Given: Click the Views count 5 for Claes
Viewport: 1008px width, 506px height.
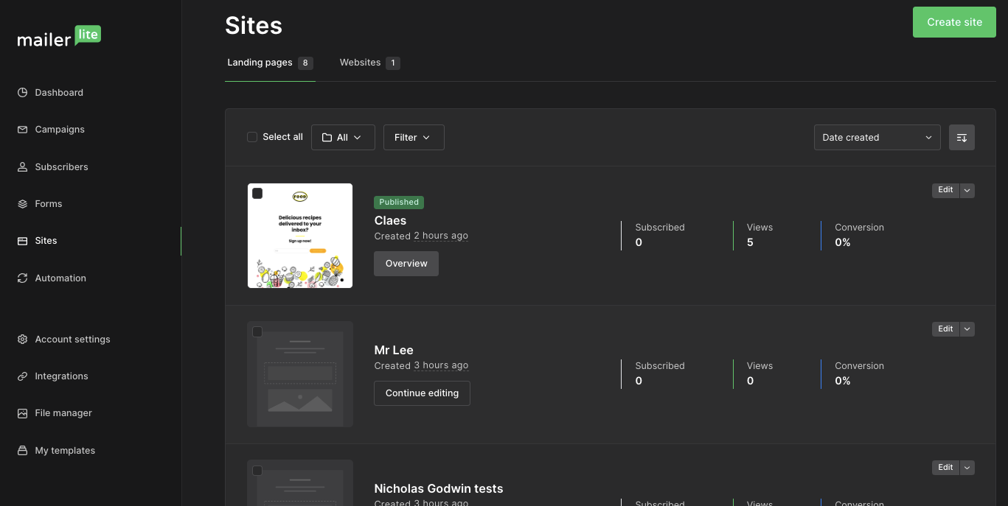Looking at the screenshot, I should pyautogui.click(x=750, y=242).
